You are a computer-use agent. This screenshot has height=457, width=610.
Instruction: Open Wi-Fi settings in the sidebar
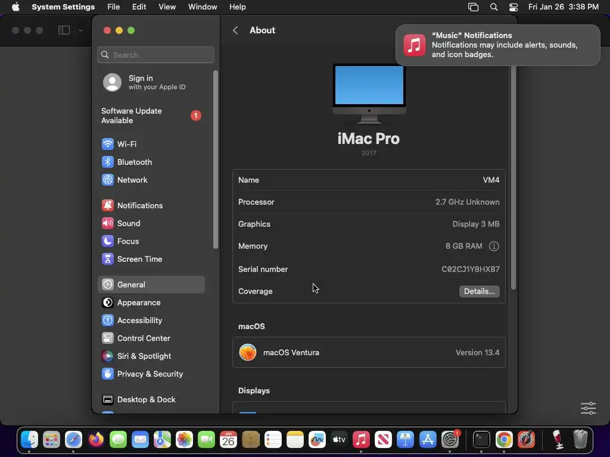click(151, 144)
